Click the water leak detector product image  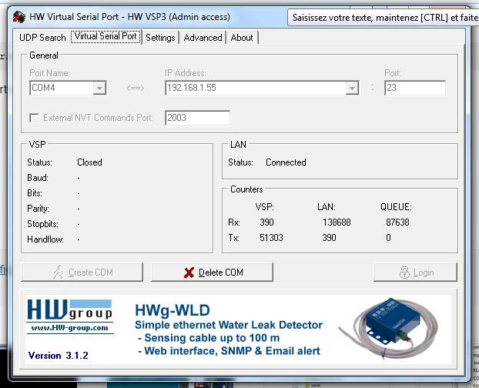click(389, 328)
